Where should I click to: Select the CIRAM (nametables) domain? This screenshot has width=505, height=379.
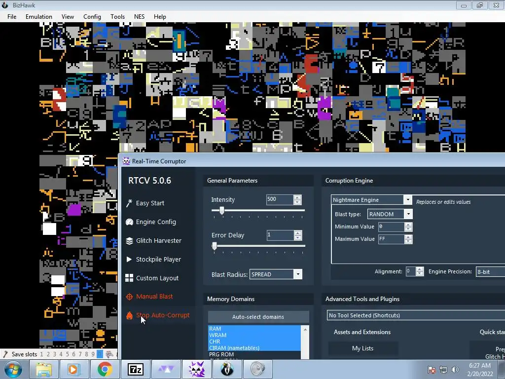254,348
